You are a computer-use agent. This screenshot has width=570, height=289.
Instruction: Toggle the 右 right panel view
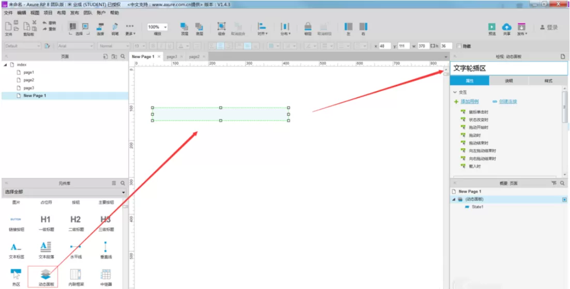(x=363, y=29)
